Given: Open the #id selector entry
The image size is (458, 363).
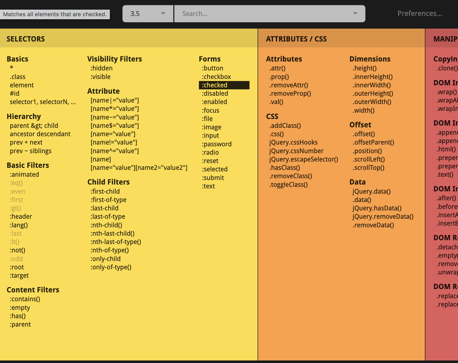Looking at the screenshot, I should pos(15,93).
